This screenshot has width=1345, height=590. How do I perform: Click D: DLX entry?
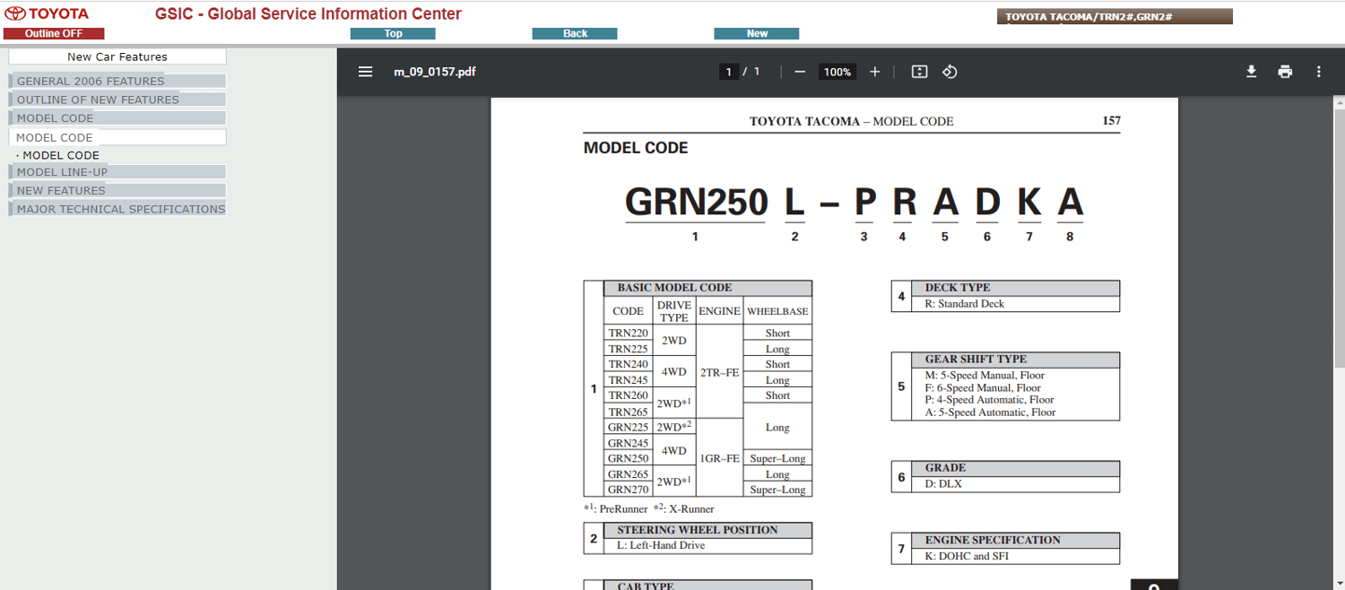tap(943, 484)
